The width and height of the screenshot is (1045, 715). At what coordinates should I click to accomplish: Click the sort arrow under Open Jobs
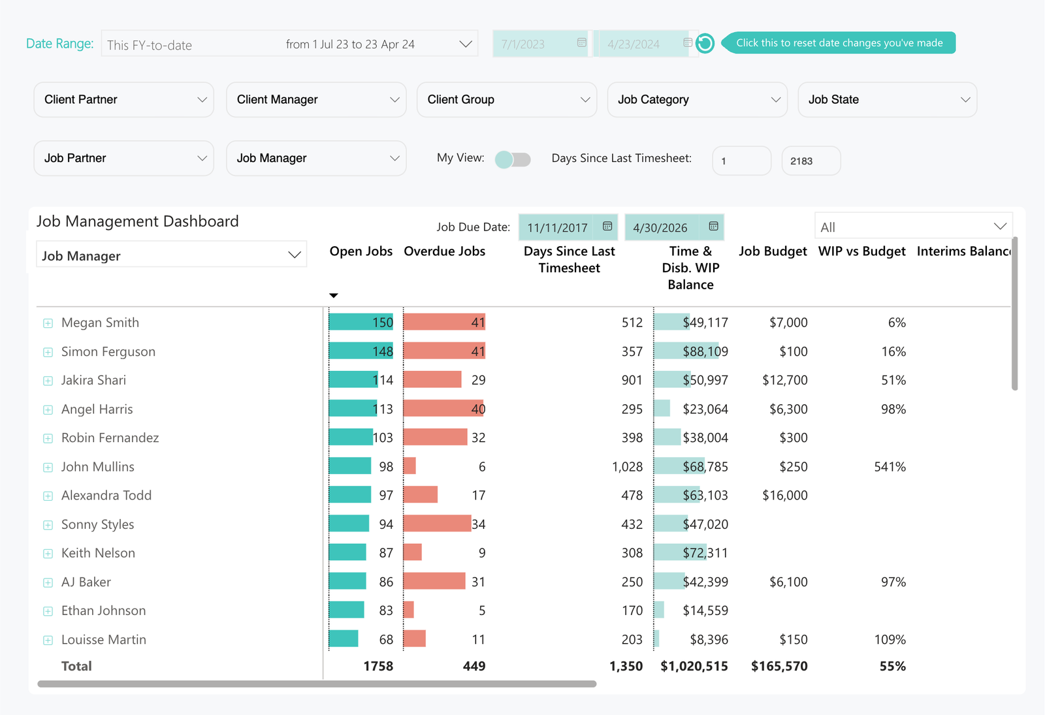[334, 296]
